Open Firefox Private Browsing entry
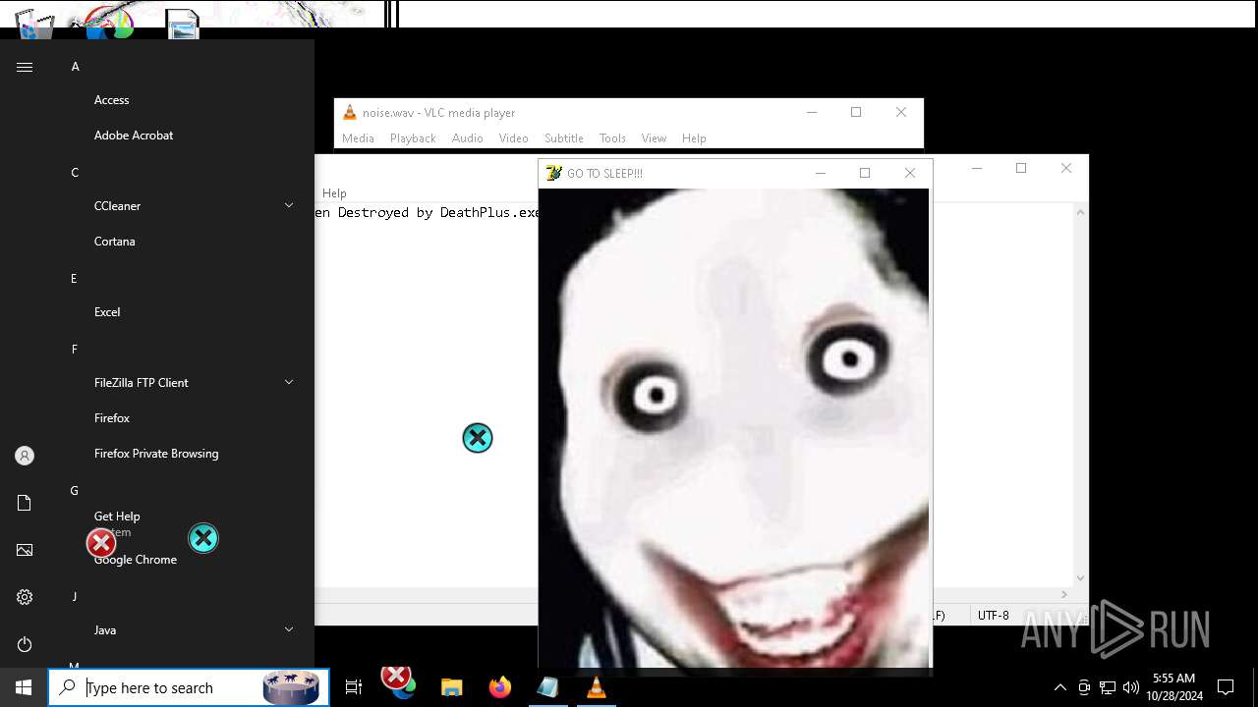This screenshot has width=1258, height=707. (156, 454)
